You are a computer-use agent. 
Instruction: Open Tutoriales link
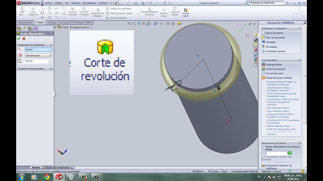coord(271,42)
